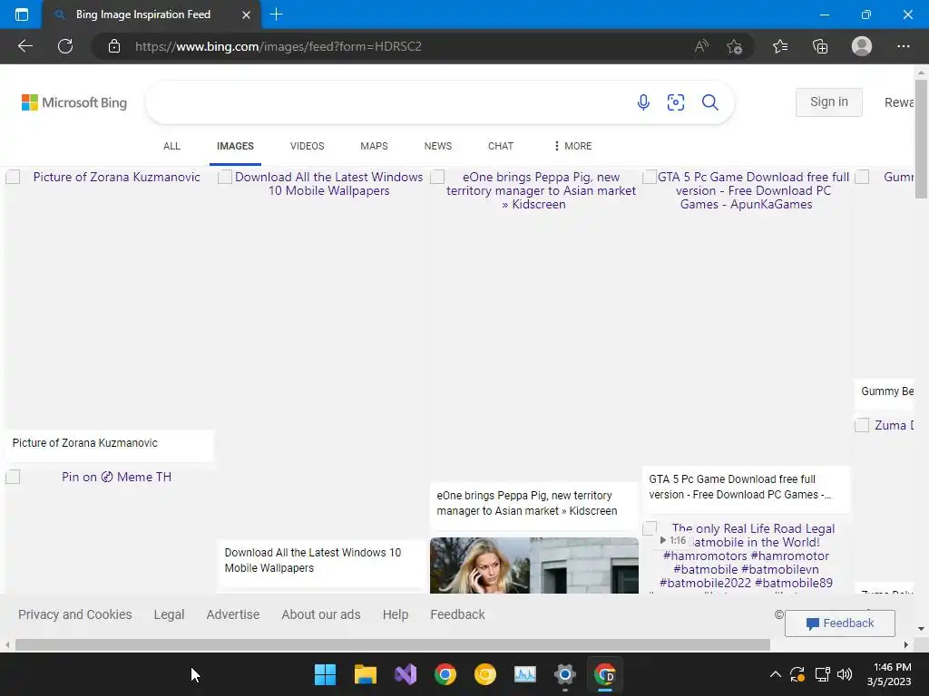
Task: Check box beside Zuma item
Action: pos(862,426)
